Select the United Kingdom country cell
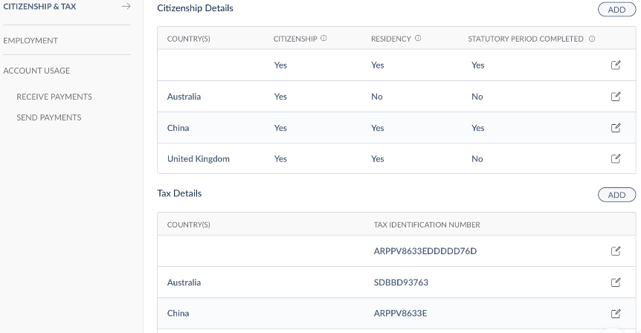 (x=199, y=158)
